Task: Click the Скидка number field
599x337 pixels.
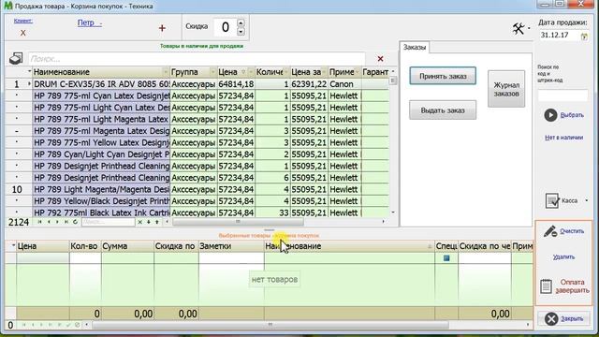Action: 225,27
